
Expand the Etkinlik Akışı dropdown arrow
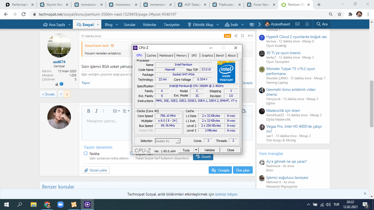pyautogui.click(x=217, y=25)
